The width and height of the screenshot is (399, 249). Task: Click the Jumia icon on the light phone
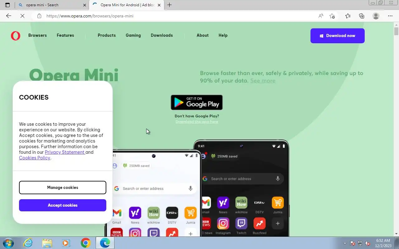tap(190, 213)
